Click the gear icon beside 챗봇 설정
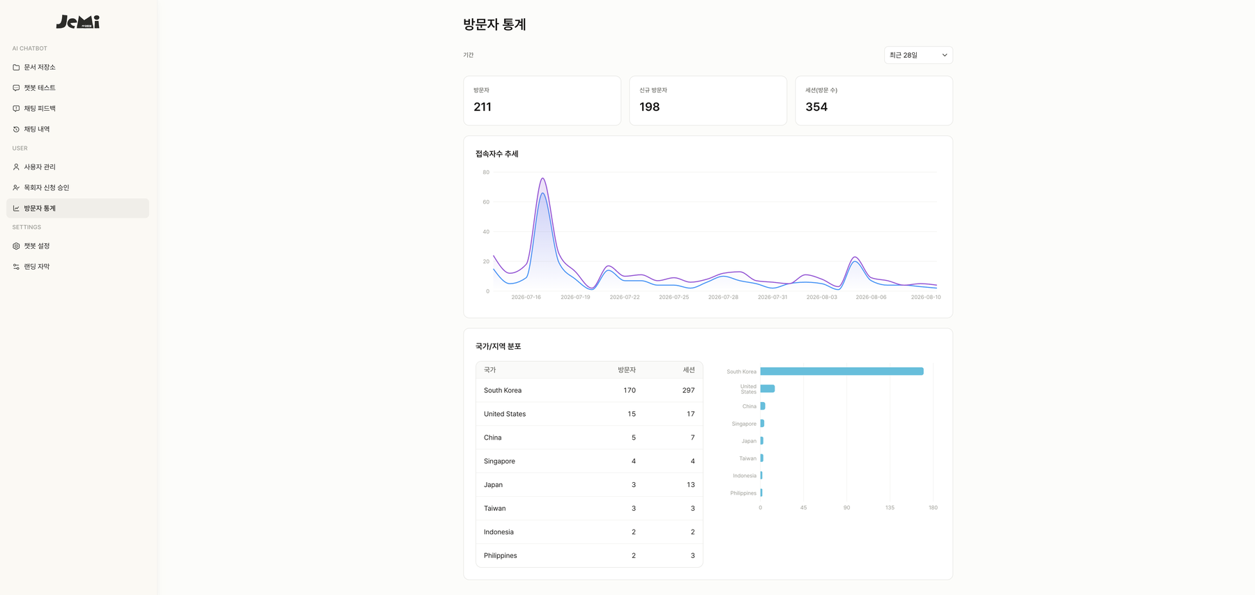This screenshot has width=1255, height=595. (16, 246)
